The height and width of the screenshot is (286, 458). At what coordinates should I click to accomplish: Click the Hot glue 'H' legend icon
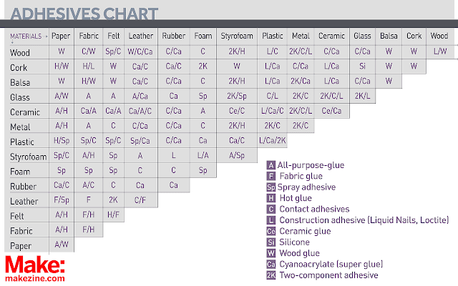click(271, 198)
